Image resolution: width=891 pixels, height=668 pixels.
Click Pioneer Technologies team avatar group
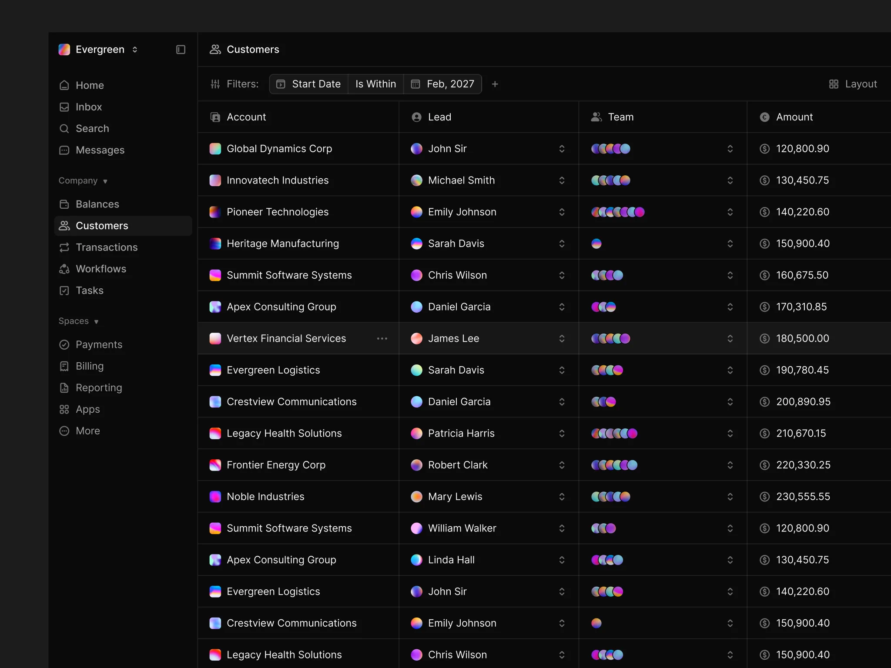(x=618, y=212)
